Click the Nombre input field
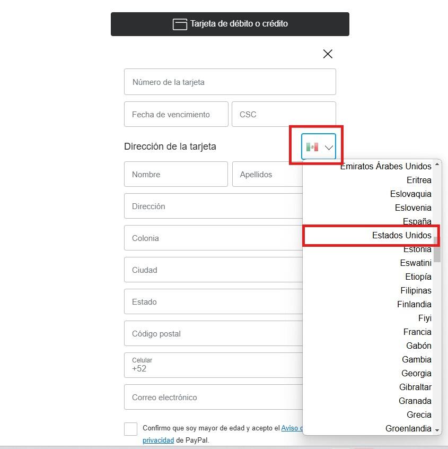 pyautogui.click(x=176, y=174)
